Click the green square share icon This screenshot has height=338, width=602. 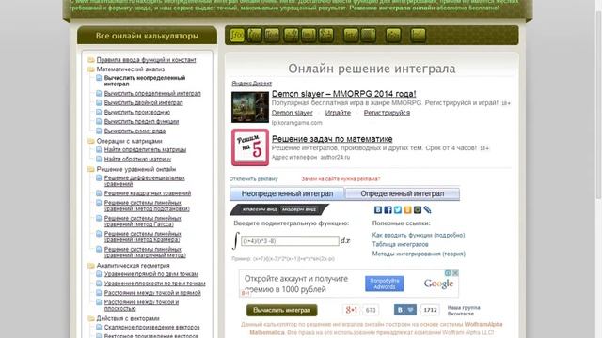coord(418,210)
